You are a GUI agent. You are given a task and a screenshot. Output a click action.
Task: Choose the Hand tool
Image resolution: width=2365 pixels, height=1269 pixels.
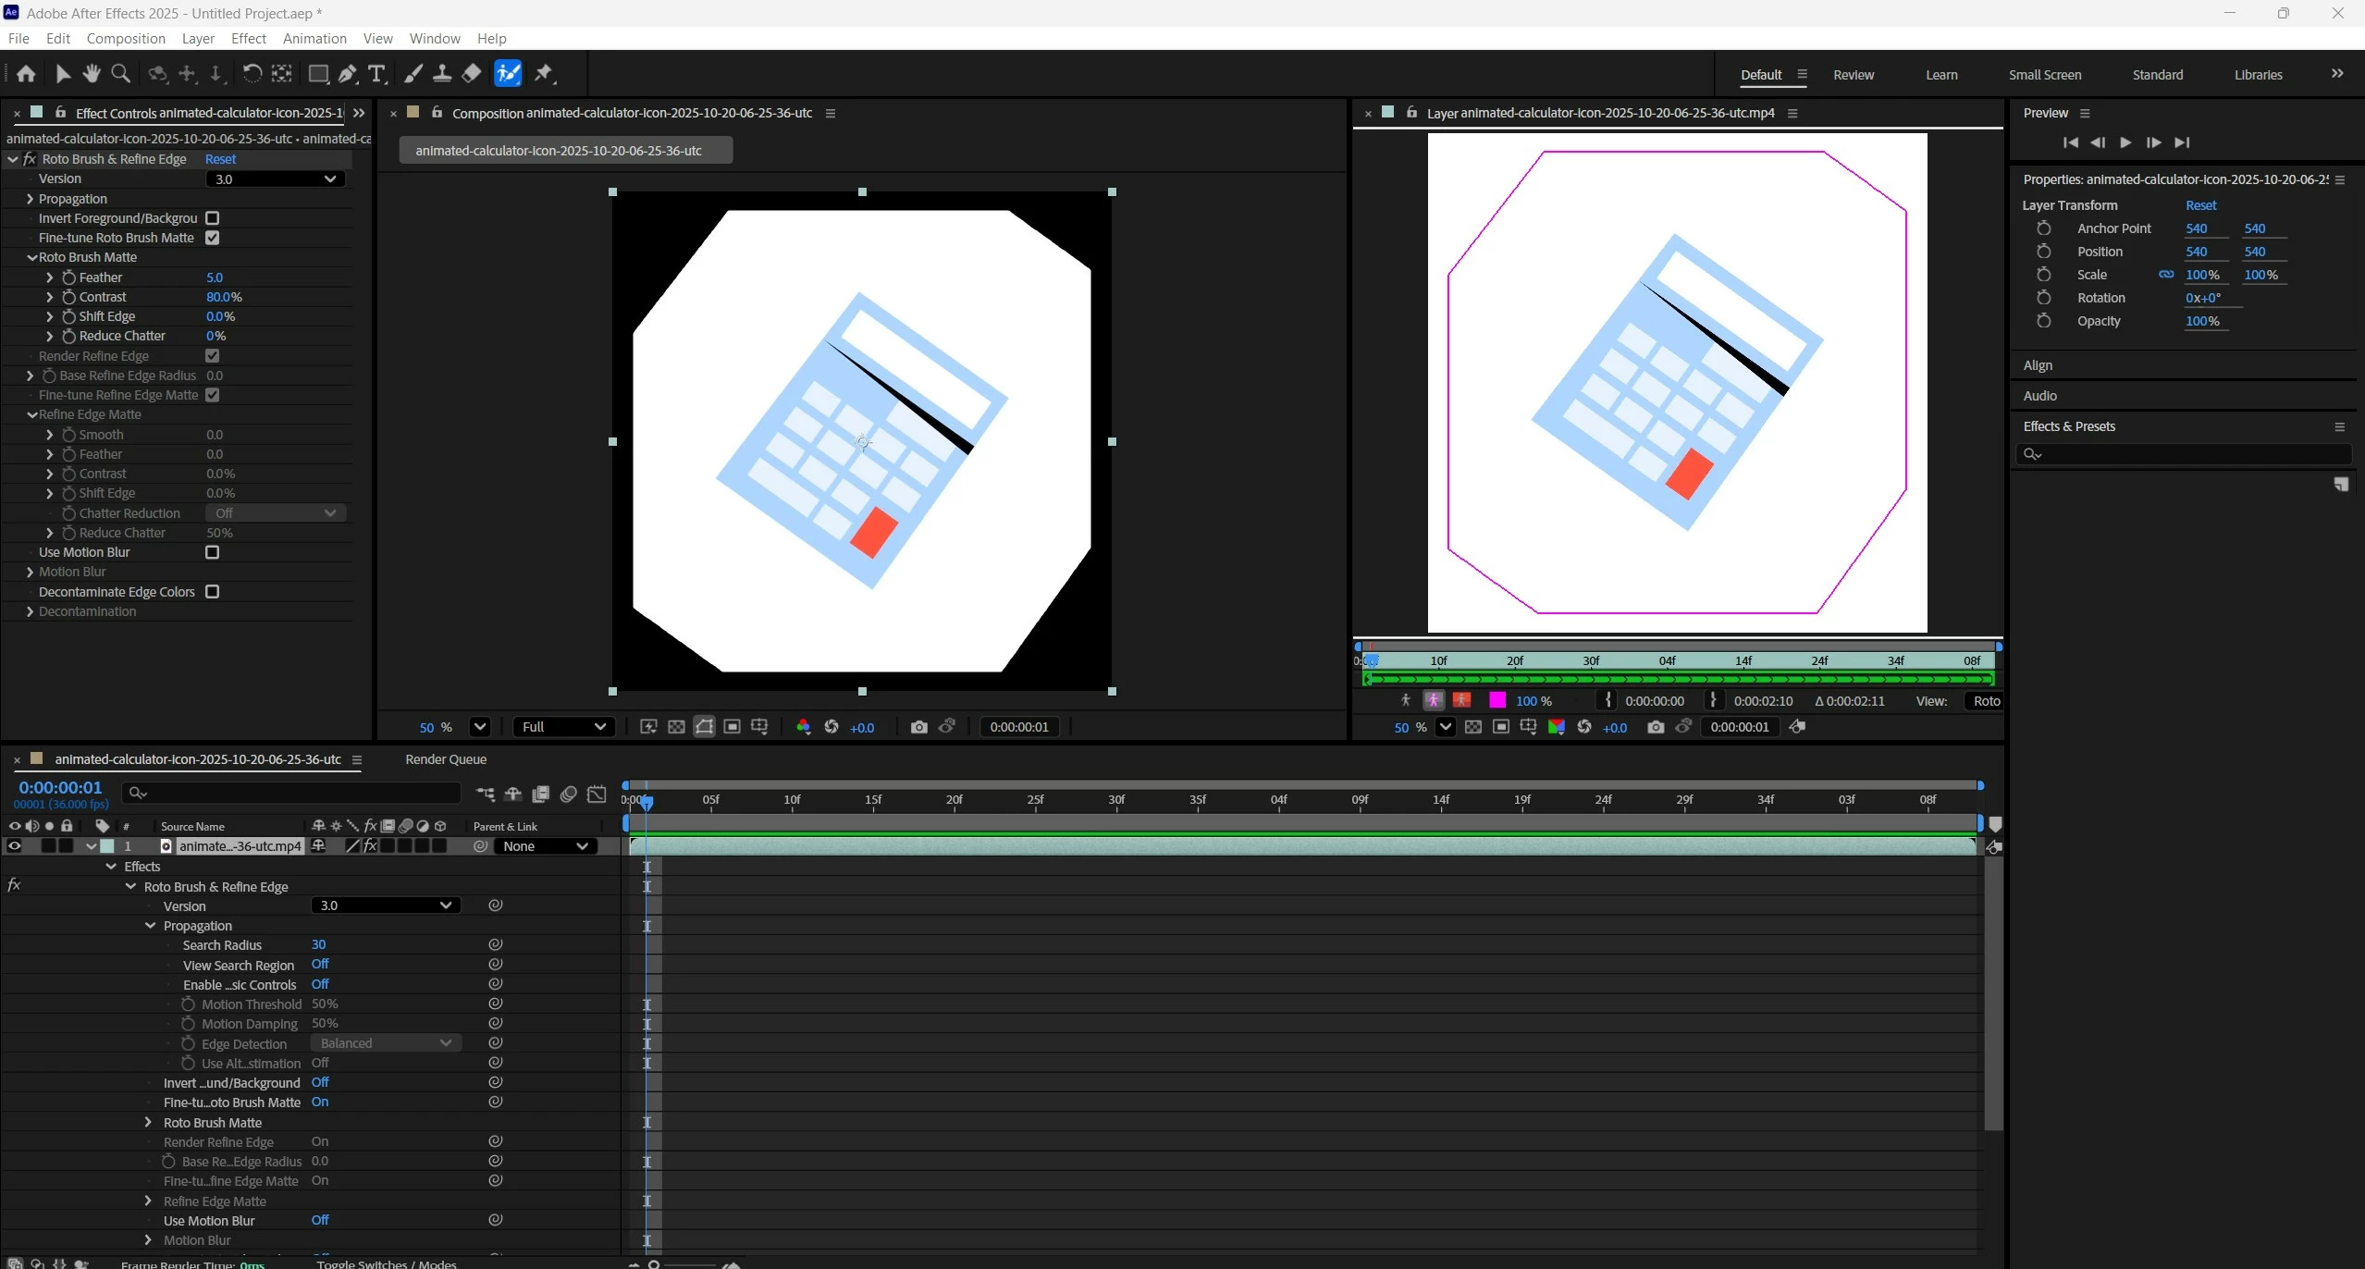(92, 74)
